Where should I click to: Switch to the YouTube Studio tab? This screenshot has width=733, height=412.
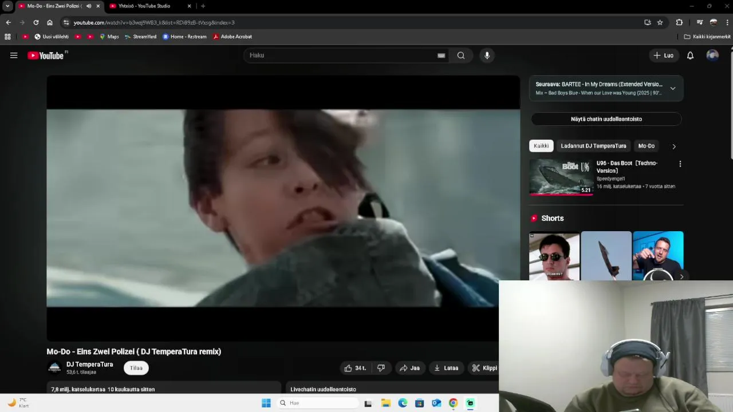click(x=149, y=6)
